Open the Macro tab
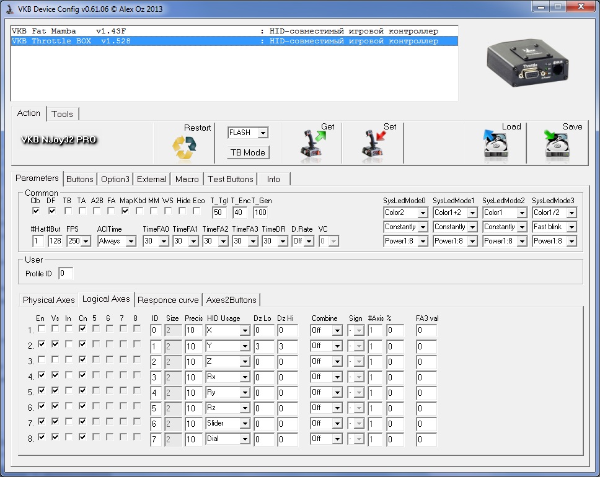Viewport: 600px width, 477px height. pos(187,179)
